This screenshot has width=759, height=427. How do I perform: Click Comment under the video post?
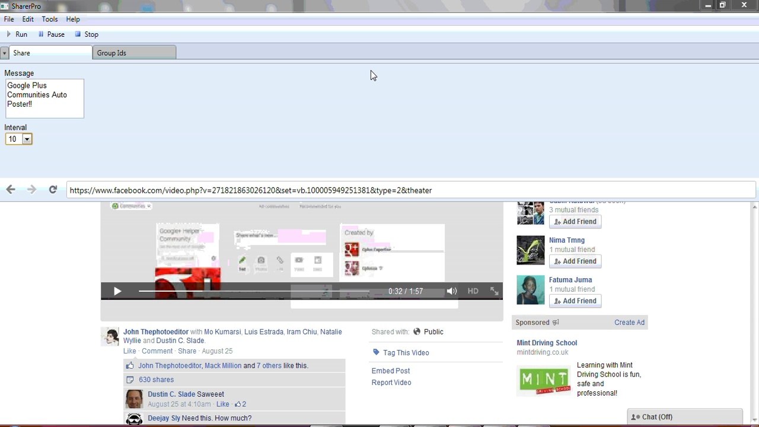[x=157, y=351]
